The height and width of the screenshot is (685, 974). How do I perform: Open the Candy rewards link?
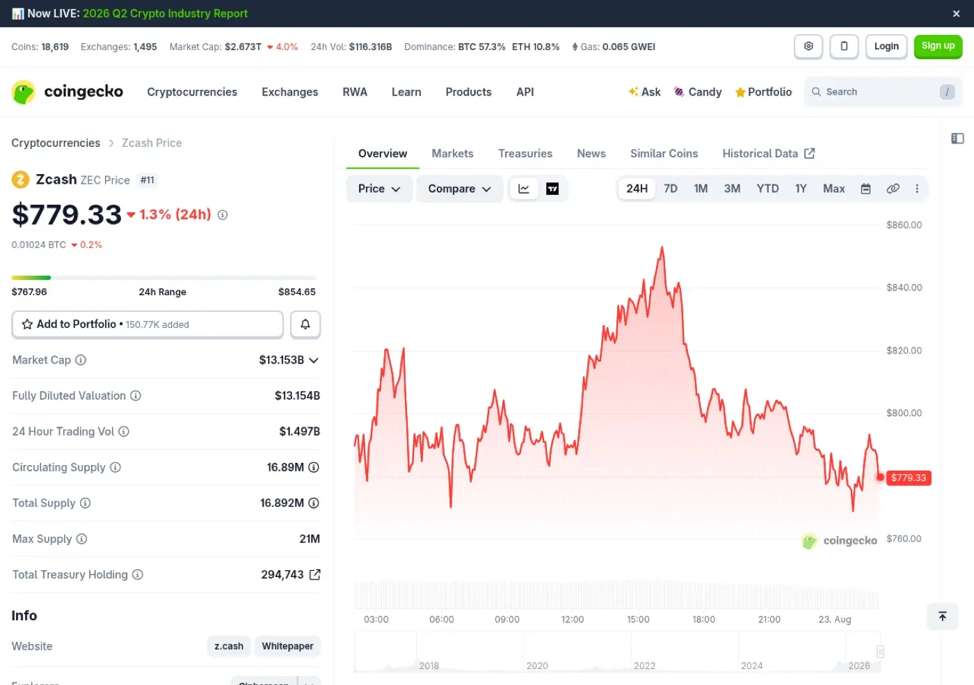pyautogui.click(x=698, y=92)
